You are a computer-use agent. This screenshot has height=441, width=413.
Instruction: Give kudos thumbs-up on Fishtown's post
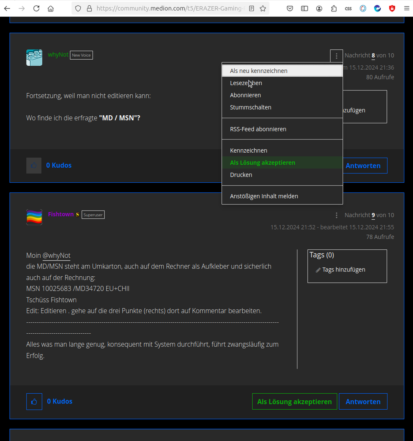34,401
